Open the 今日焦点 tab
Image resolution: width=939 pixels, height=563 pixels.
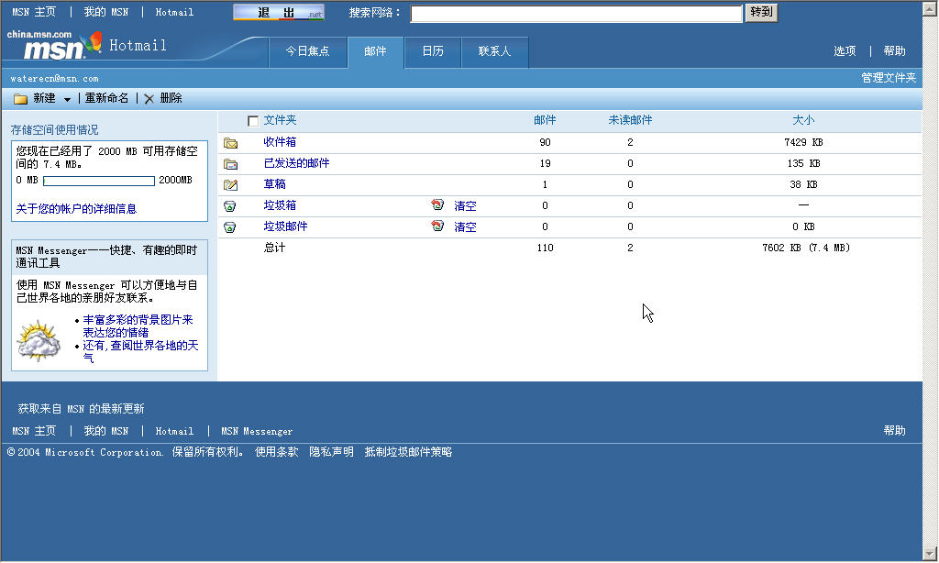pyautogui.click(x=308, y=51)
